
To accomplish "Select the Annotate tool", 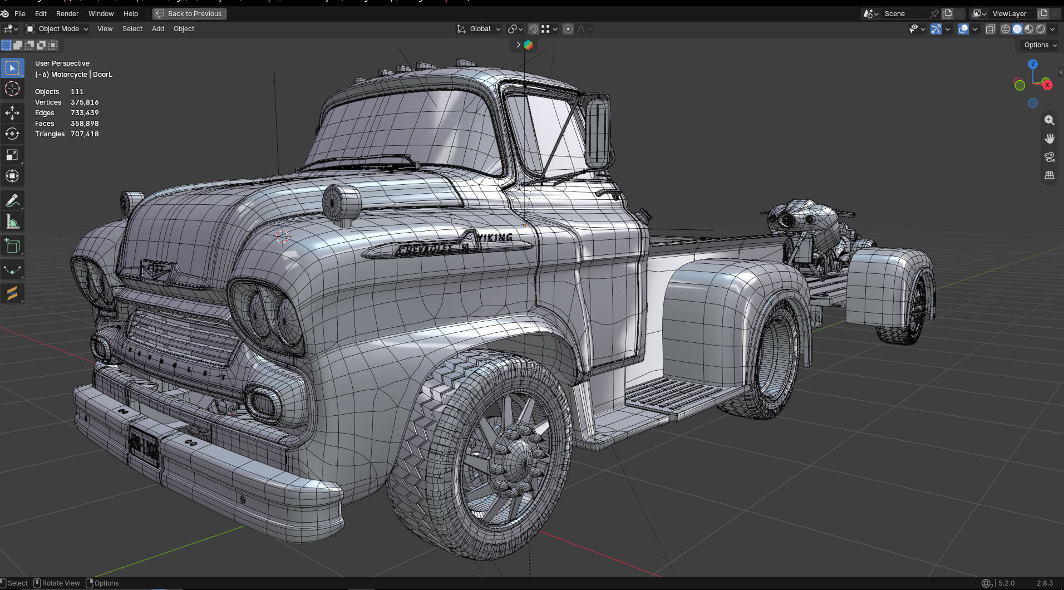I will pos(12,201).
